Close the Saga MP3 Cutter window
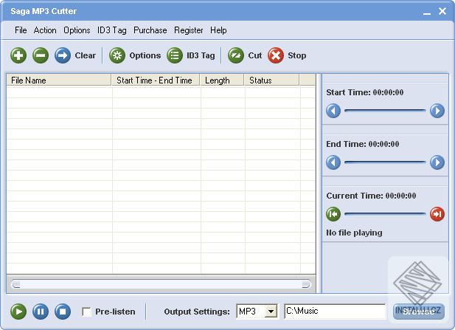This screenshot has width=455, height=330. tap(442, 11)
